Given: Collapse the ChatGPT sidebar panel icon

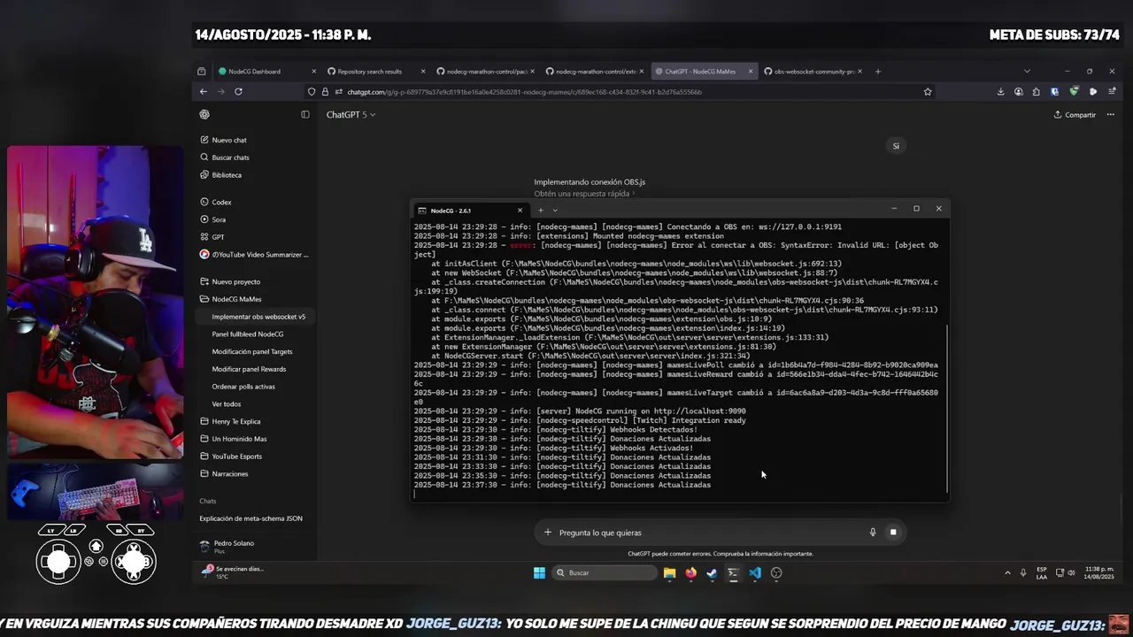Looking at the screenshot, I should point(305,114).
